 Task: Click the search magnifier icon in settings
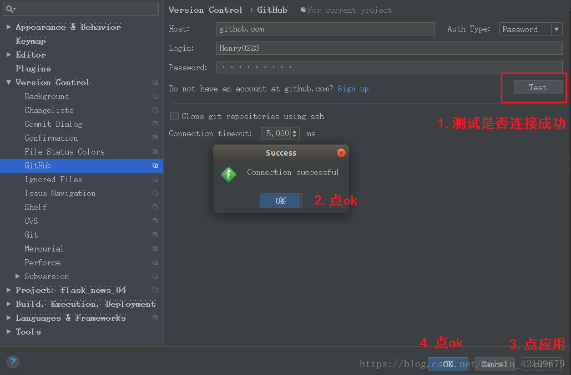click(x=11, y=9)
